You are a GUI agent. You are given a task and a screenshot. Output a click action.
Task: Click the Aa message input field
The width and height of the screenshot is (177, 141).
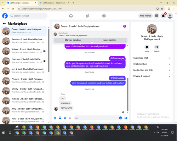(x=96, y=118)
